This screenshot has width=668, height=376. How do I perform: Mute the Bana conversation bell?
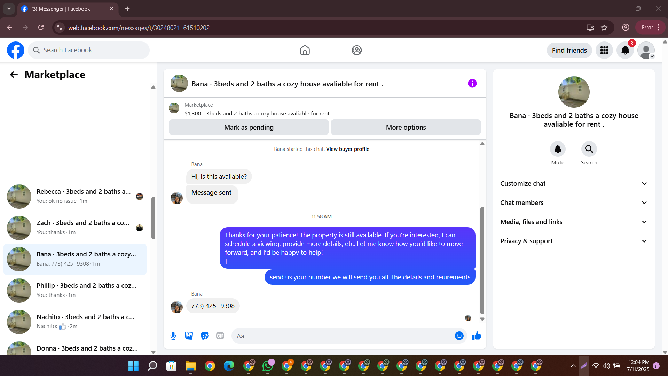tap(558, 149)
